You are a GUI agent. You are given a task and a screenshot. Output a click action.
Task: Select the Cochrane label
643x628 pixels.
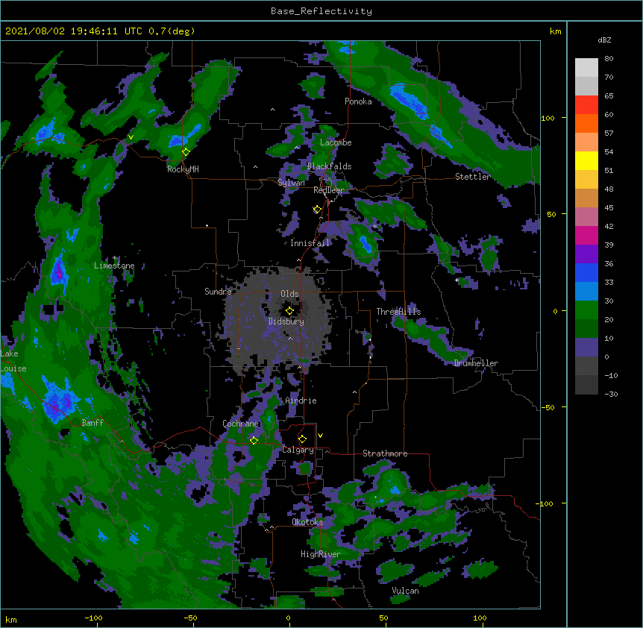point(240,424)
